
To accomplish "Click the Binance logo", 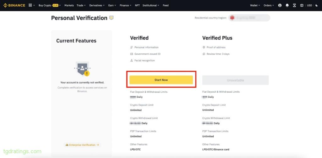I will pyautogui.click(x=14, y=5).
